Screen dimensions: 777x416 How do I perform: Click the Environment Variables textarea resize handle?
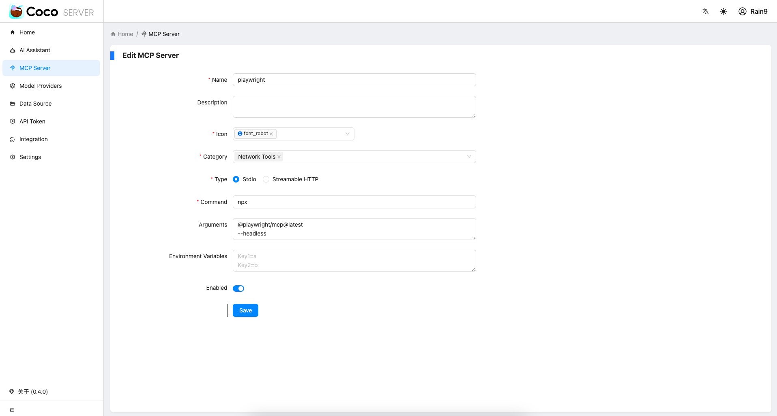pyautogui.click(x=473, y=269)
